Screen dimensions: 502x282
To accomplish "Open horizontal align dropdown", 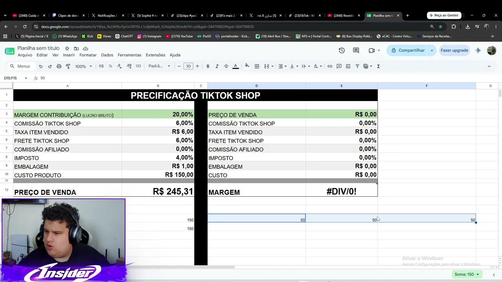I will point(282,66).
